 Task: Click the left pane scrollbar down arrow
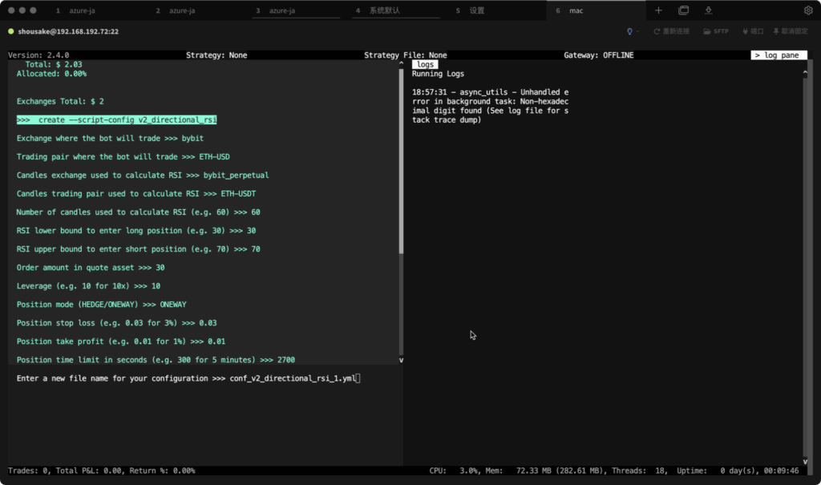click(401, 360)
